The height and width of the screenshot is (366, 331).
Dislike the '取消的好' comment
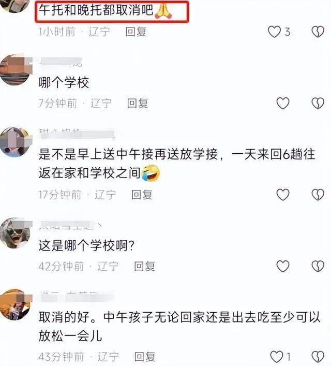click(318, 357)
